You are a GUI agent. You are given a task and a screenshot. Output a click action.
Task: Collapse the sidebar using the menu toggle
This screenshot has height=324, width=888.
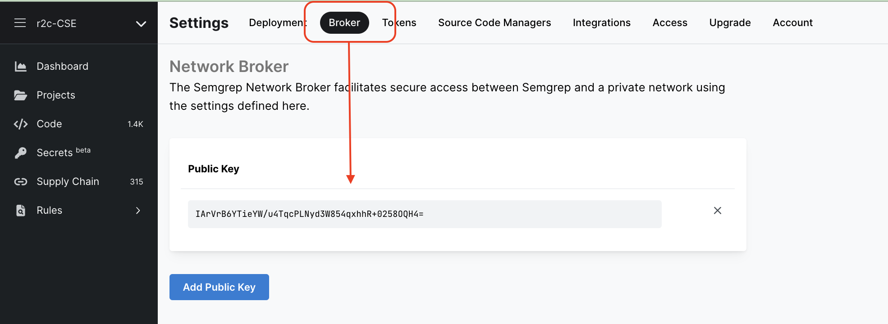tap(20, 23)
